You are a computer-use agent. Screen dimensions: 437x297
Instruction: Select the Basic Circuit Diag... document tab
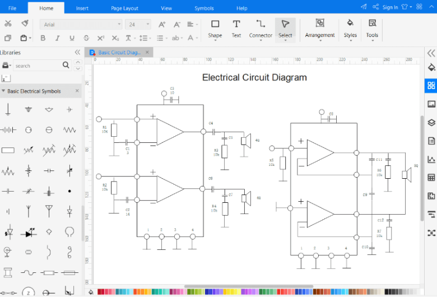point(119,52)
